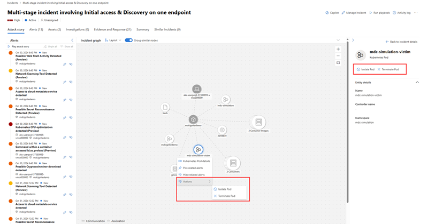Open the Summary tab
428x224 pixels.
coord(143,29)
